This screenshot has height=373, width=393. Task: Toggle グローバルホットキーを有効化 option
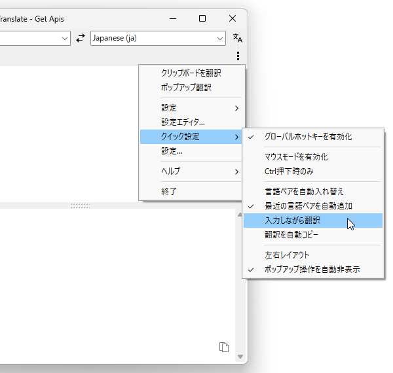[313, 137]
